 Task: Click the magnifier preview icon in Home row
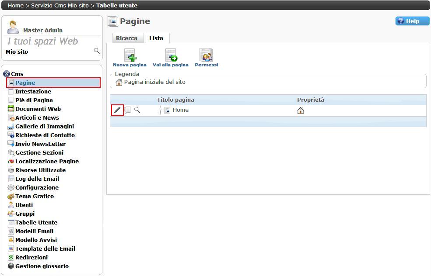[x=137, y=110]
